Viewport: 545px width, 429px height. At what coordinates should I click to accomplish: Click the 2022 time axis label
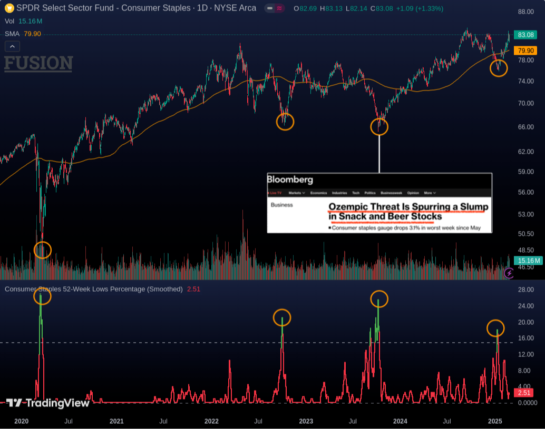(211, 421)
